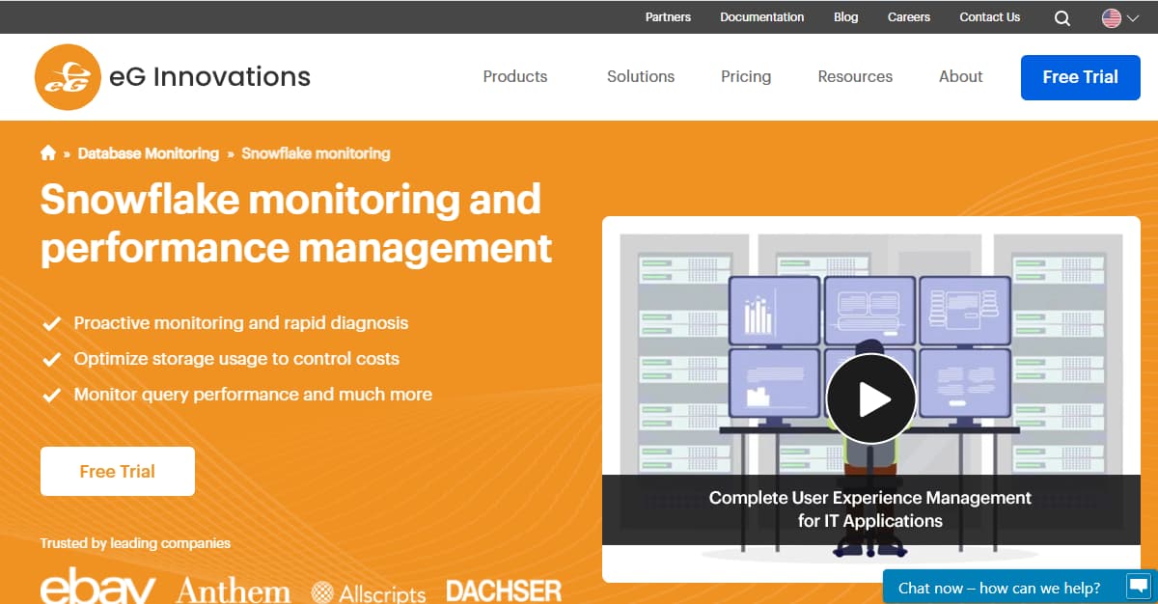Viewport: 1158px width, 604px height.
Task: Click the eBay company logo
Action: 97,589
